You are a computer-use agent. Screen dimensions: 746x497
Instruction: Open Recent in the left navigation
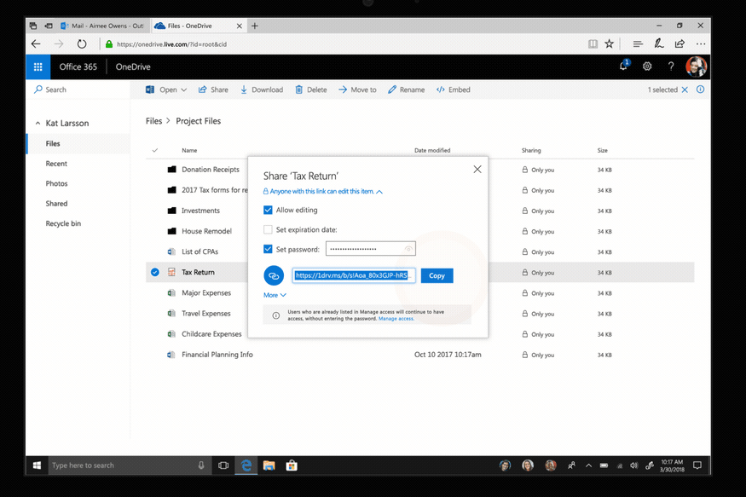56,164
